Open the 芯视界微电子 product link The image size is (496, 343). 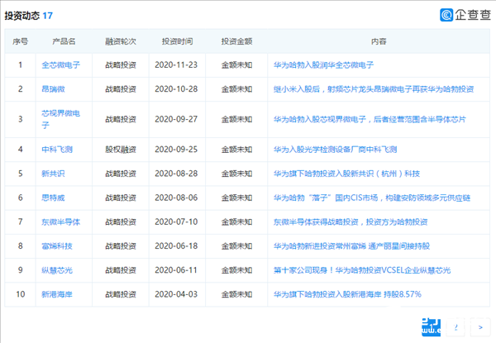click(x=60, y=119)
